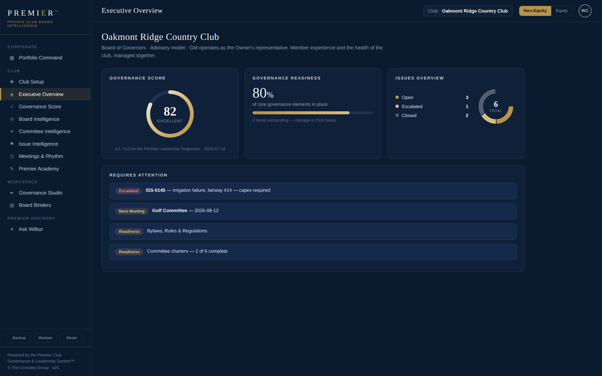Click the Meetings & Rhythm clock icon

(12, 156)
